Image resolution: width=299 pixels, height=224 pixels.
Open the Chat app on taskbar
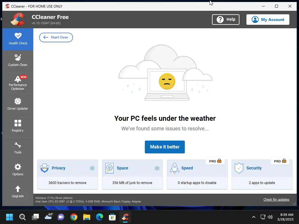tap(61, 217)
